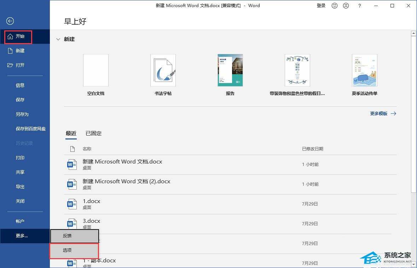Click the arrow icon next to 更多模板
Image resolution: width=417 pixels, height=268 pixels.
click(393, 113)
